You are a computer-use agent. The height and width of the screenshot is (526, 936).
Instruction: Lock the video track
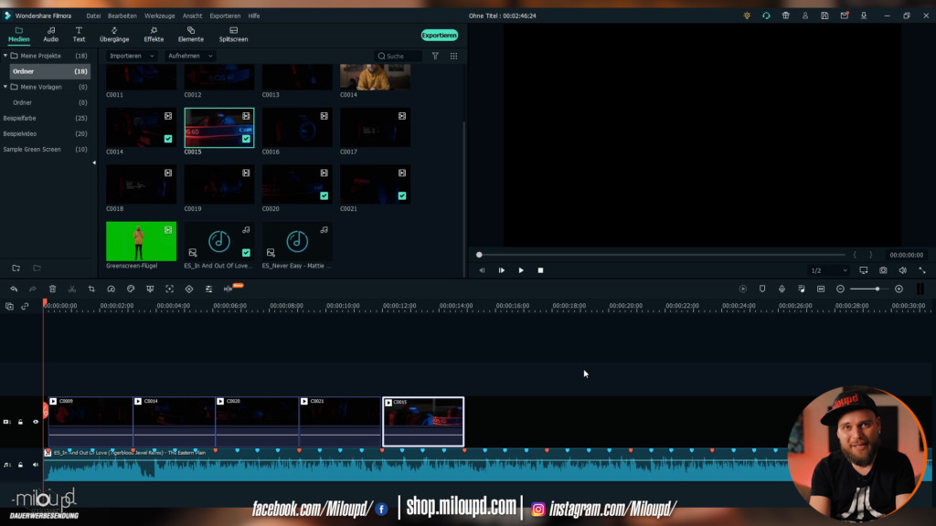[20, 422]
